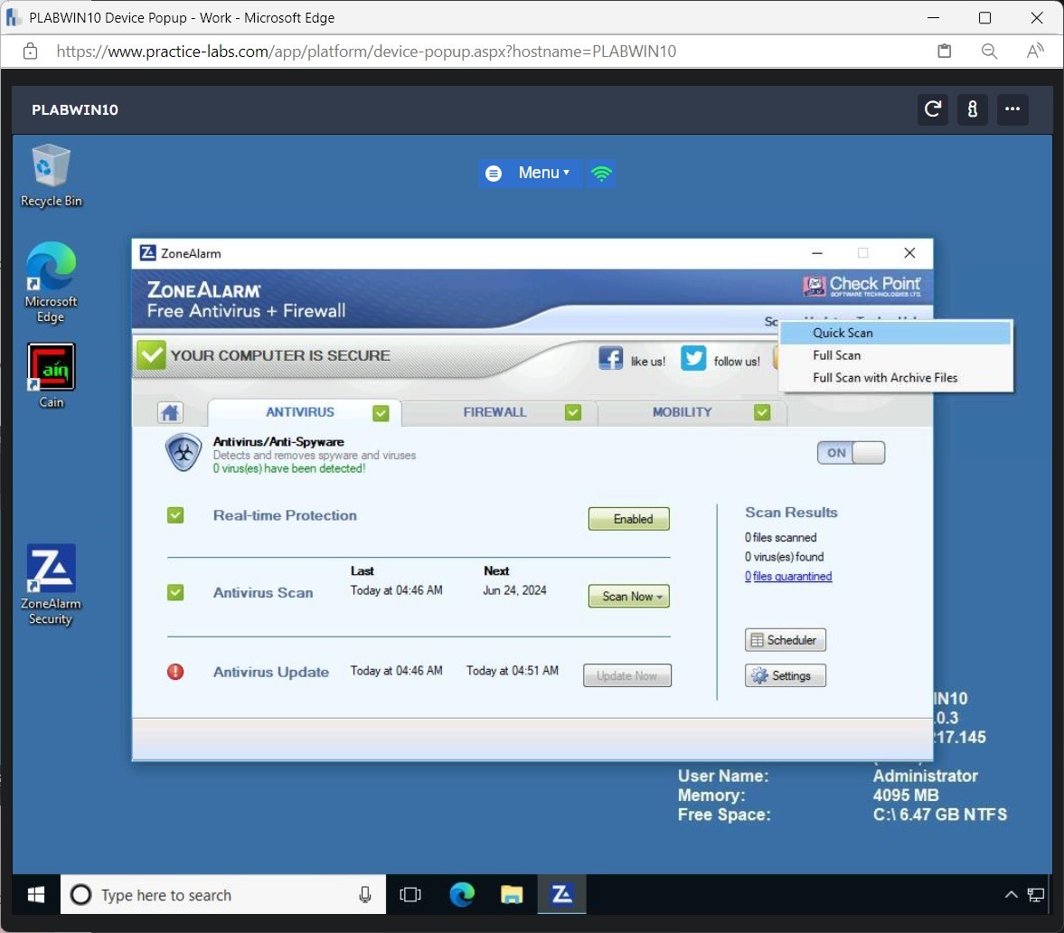Click the Facebook like us! icon
Screen dimensions: 1064x933
click(611, 357)
